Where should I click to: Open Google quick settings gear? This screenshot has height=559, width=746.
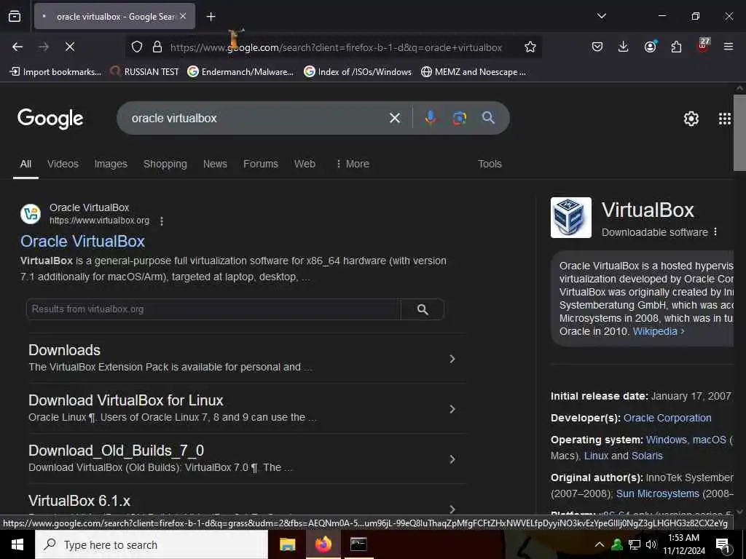(x=691, y=119)
